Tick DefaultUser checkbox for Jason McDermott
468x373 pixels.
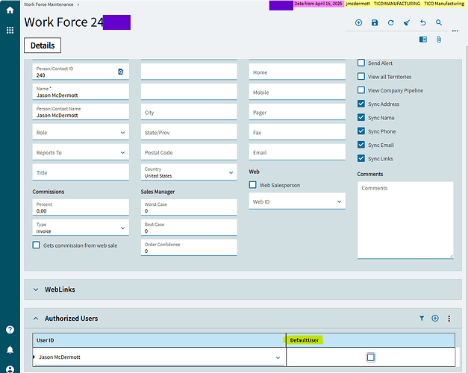[371, 357]
